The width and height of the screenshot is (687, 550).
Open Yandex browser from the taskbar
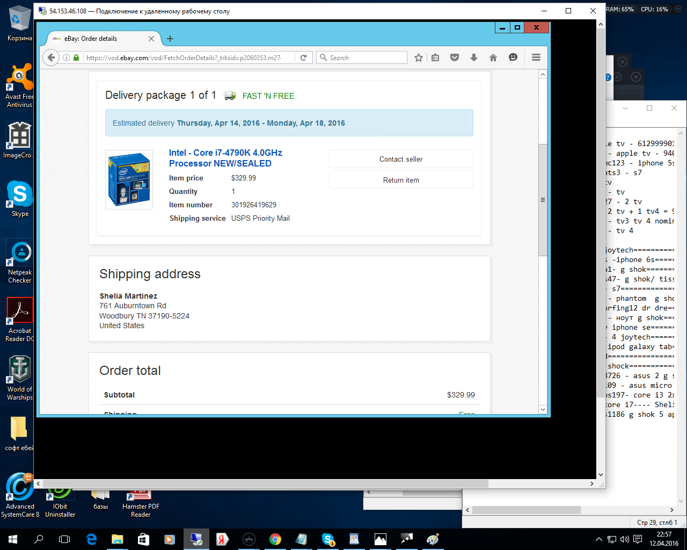[x=222, y=539]
